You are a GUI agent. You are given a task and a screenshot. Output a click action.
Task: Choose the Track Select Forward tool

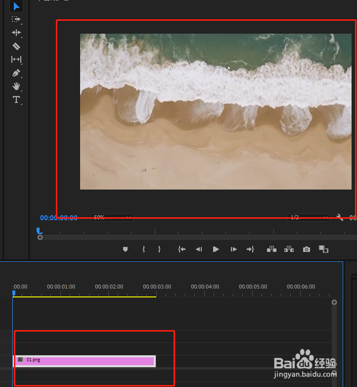point(16,19)
